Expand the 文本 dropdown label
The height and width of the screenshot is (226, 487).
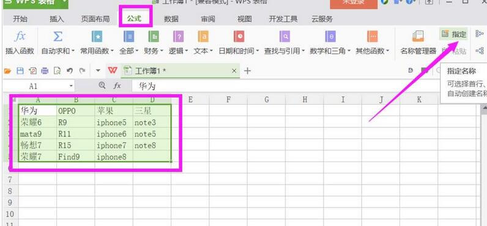coord(203,51)
